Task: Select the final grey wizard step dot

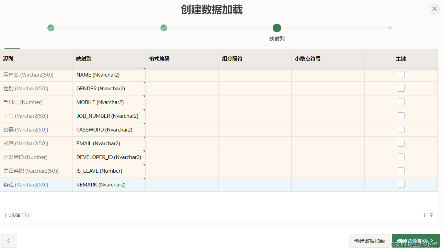Action: (390, 28)
